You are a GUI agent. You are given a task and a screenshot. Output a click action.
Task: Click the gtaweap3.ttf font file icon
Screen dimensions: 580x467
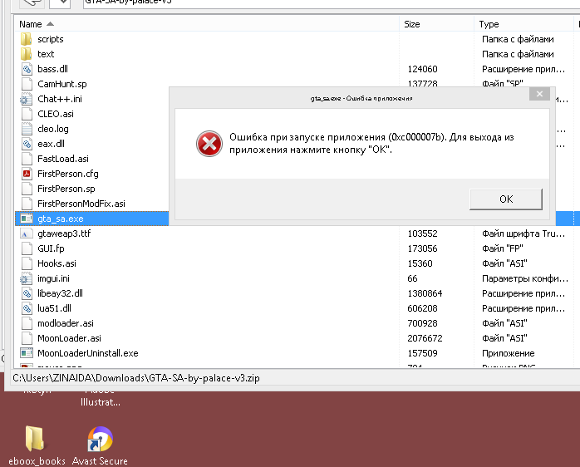click(26, 233)
